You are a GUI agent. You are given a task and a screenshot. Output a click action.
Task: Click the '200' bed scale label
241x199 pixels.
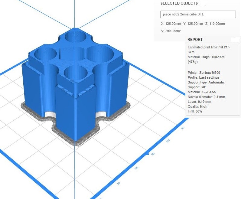point(168,141)
